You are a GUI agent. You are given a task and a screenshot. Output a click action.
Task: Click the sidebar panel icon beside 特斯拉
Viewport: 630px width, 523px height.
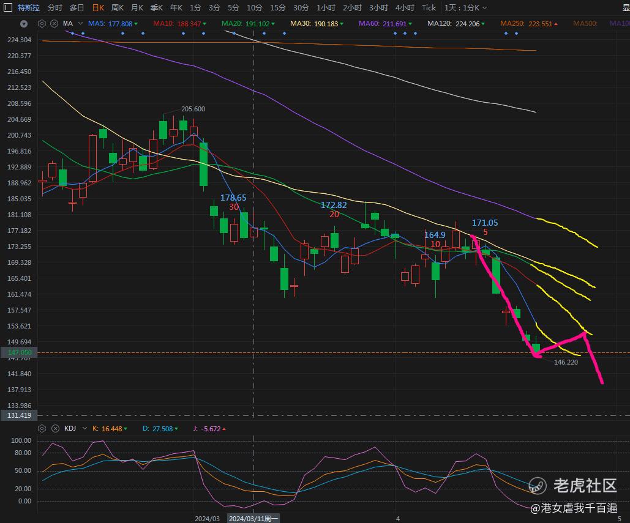tap(7, 7)
